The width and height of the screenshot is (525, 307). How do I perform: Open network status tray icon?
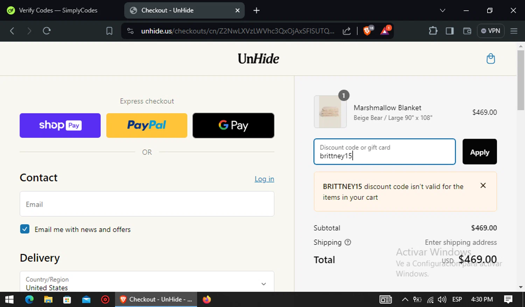tap(430, 300)
